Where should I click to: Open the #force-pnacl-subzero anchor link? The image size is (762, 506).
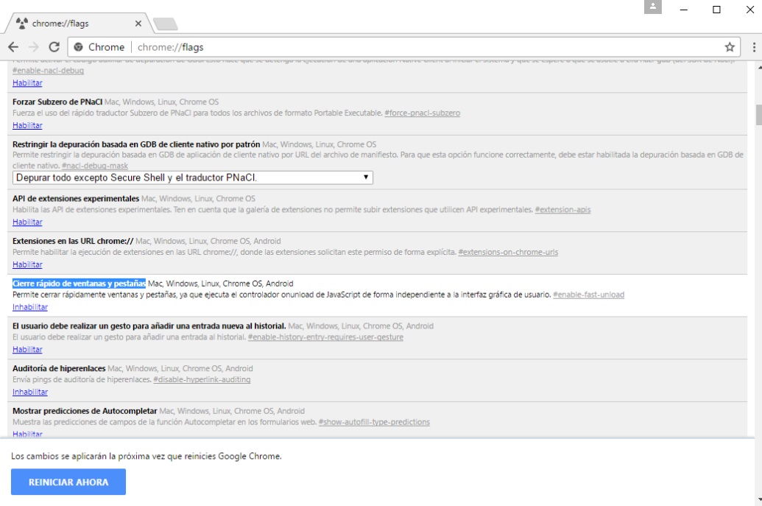click(423, 113)
